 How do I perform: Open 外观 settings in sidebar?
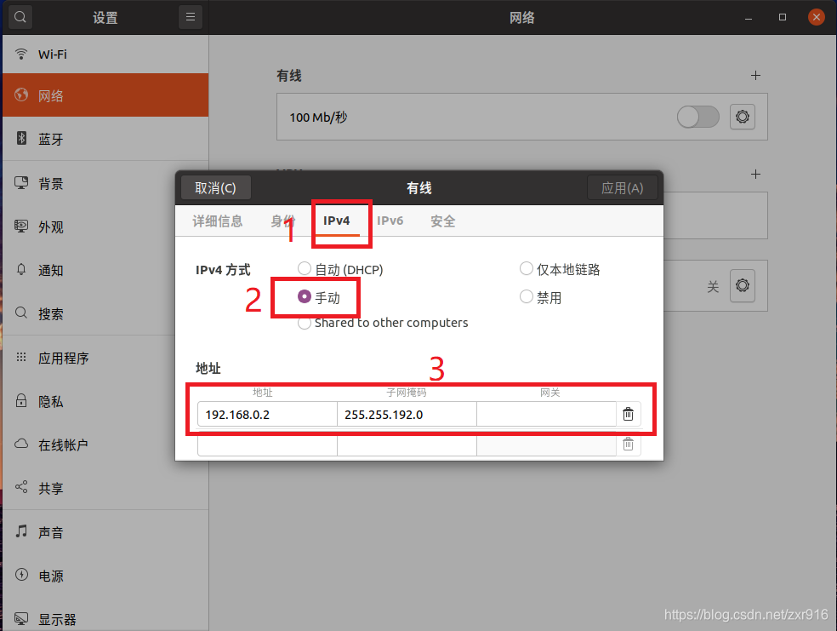pyautogui.click(x=105, y=227)
